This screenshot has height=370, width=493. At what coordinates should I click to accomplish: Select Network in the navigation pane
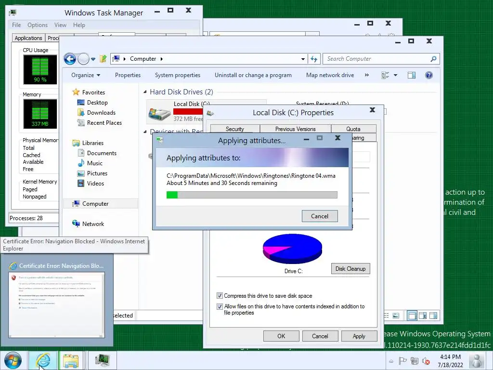(93, 224)
